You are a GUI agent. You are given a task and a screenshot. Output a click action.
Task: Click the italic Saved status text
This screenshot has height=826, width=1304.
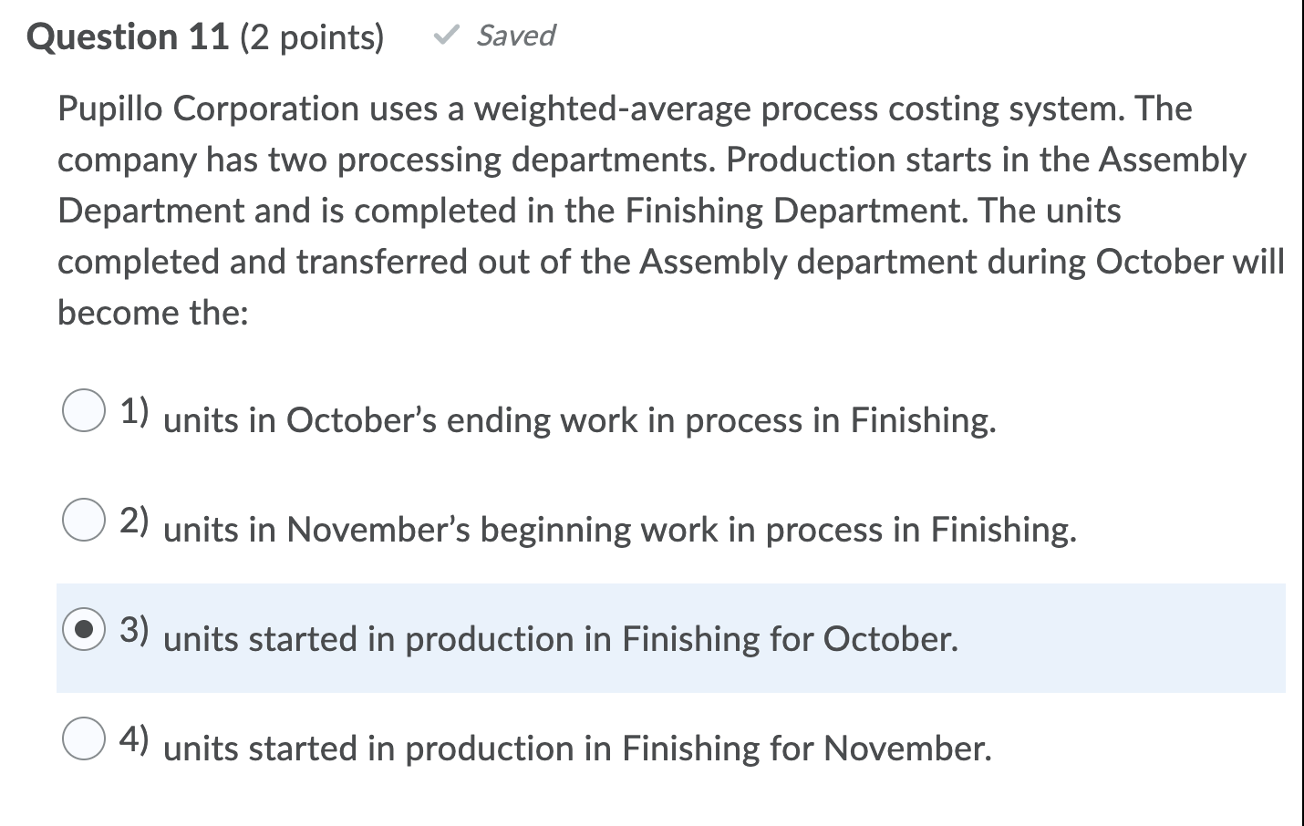tap(515, 36)
